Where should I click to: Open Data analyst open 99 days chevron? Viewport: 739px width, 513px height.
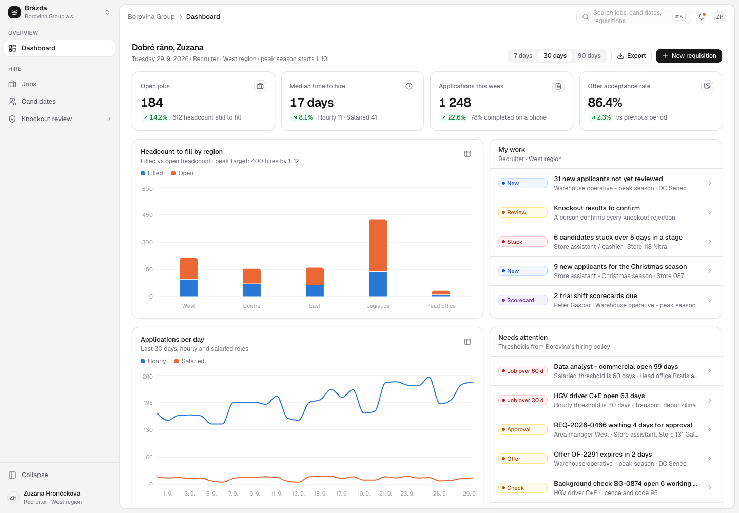[710, 371]
